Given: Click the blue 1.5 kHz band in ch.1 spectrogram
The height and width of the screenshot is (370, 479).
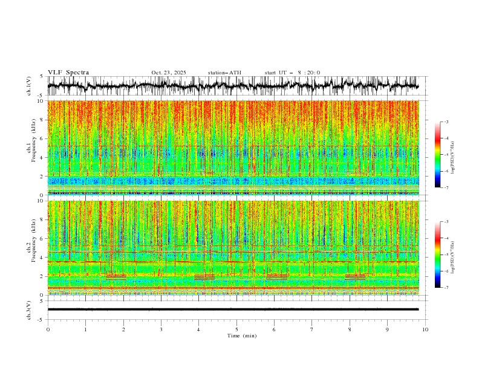Looking at the screenshot, I should point(233,181).
